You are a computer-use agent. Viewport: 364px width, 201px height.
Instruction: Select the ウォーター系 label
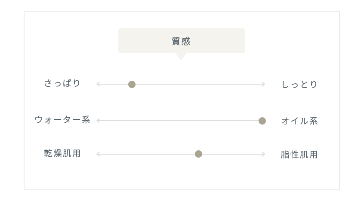(62, 120)
